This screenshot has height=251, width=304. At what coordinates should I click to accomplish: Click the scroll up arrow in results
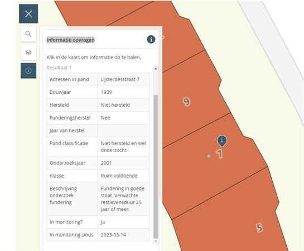[x=156, y=69]
